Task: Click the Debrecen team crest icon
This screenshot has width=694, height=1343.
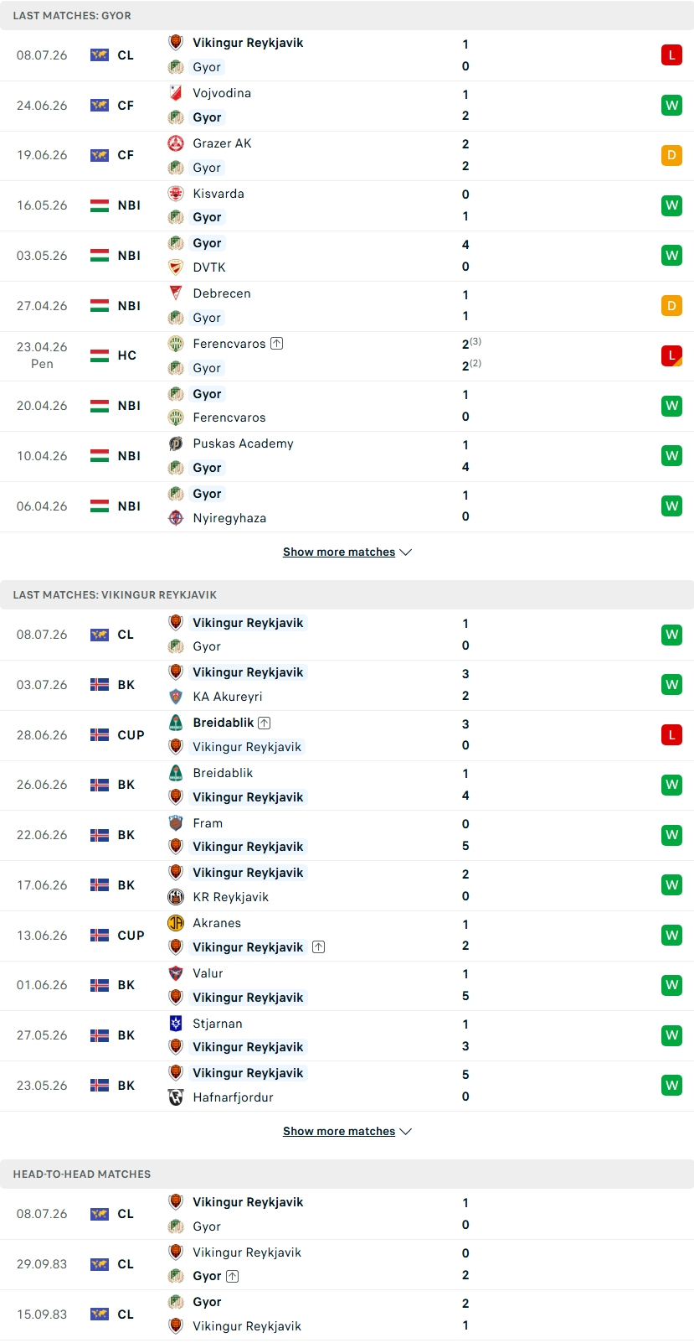Action: (176, 293)
